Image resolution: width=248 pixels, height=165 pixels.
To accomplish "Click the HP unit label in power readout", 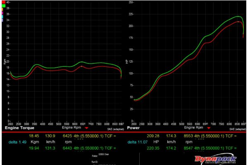I will point(156,142).
